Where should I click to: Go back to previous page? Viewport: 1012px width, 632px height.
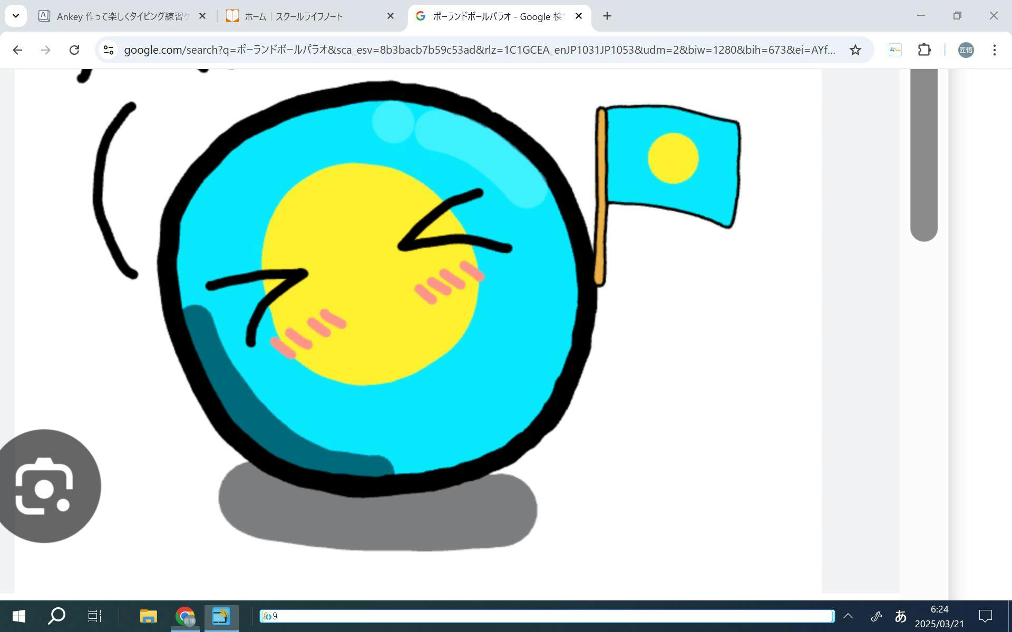click(x=17, y=50)
